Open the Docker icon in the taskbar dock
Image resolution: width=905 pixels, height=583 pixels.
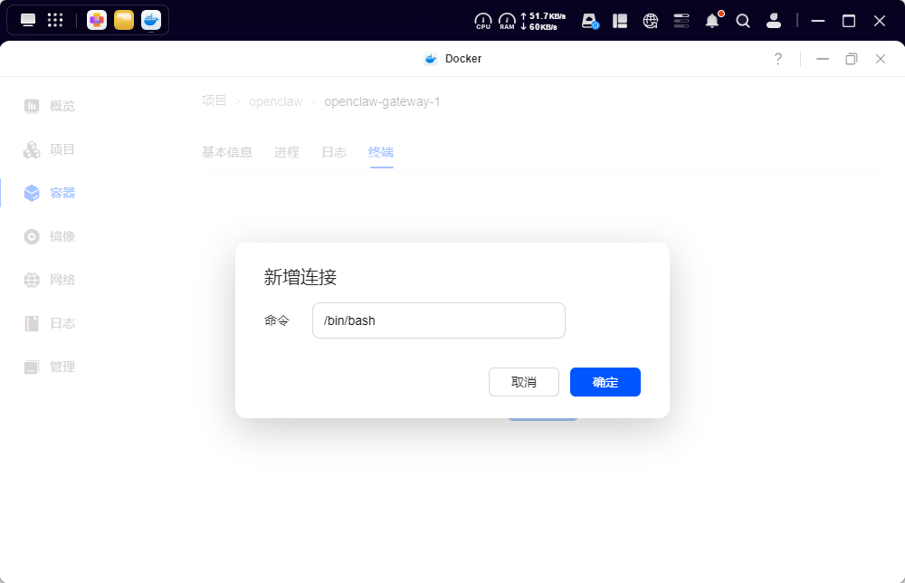click(150, 19)
